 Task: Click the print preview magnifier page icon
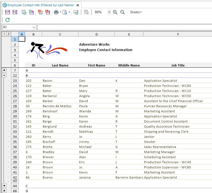(65, 12)
